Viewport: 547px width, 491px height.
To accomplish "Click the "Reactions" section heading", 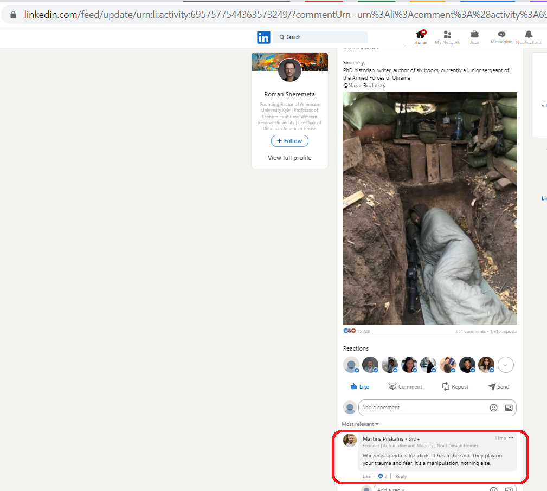I will tap(356, 348).
